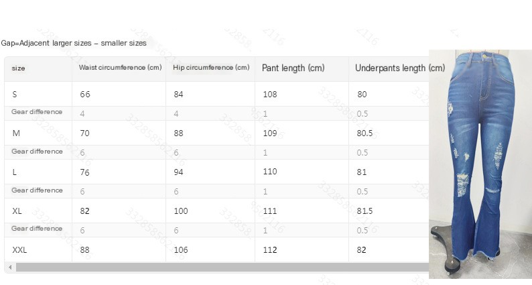Click the L size row label
532x285 pixels.
(x=15, y=172)
